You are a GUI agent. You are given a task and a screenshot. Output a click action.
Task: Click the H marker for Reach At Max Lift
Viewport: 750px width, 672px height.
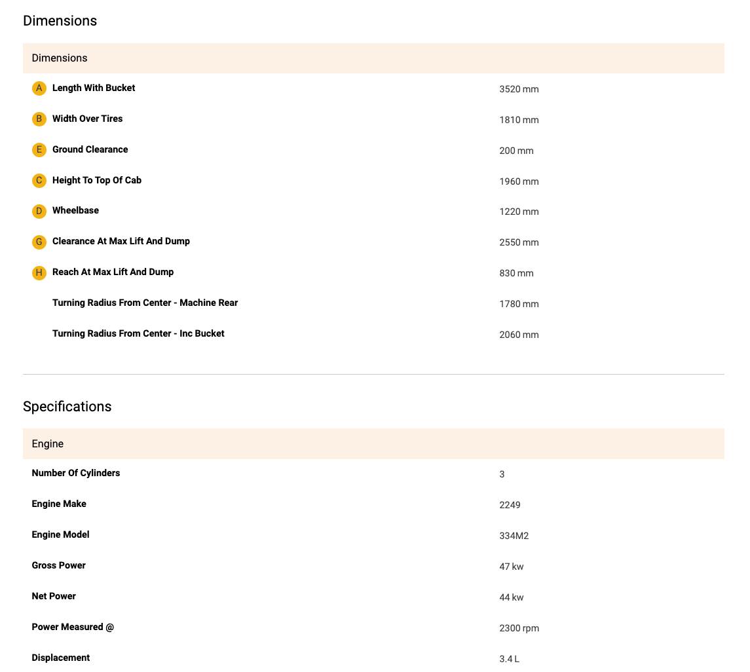pos(39,272)
